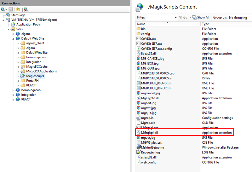Click the MGBCL033_00ENG.xml file icon
252x172 pixels.
click(x=138, y=83)
